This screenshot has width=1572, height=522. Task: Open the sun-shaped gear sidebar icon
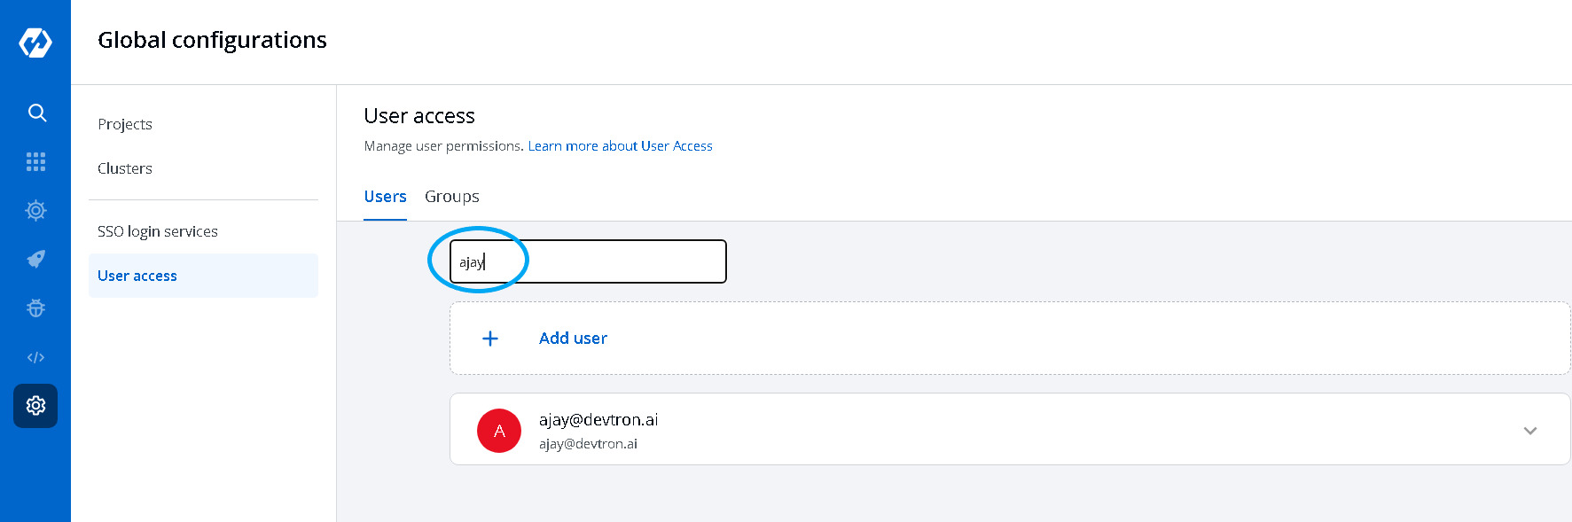pos(35,210)
